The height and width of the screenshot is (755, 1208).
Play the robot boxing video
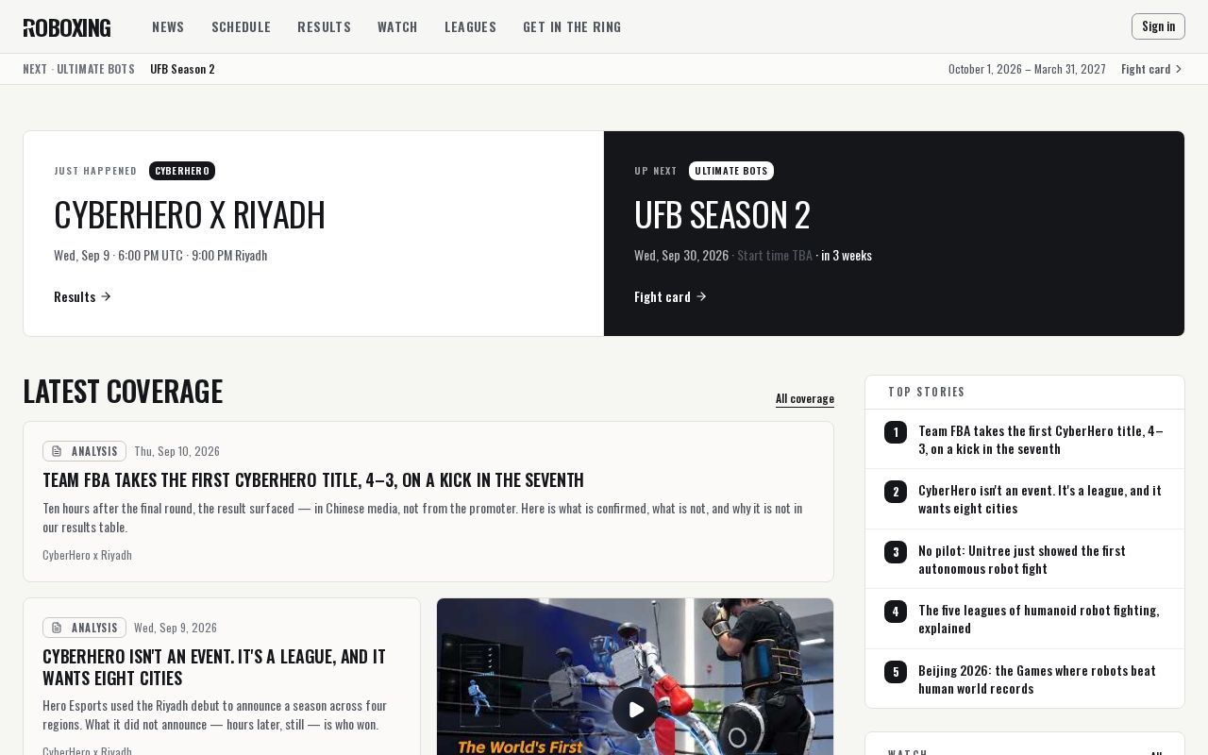point(635,710)
